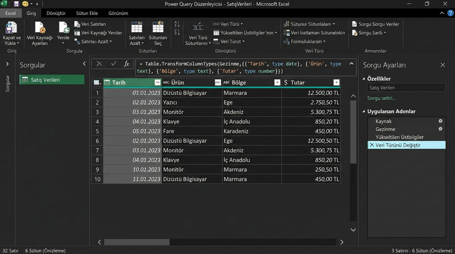Open the Sütun Ekle tab
Screen dimensions: 455x254
click(87, 13)
